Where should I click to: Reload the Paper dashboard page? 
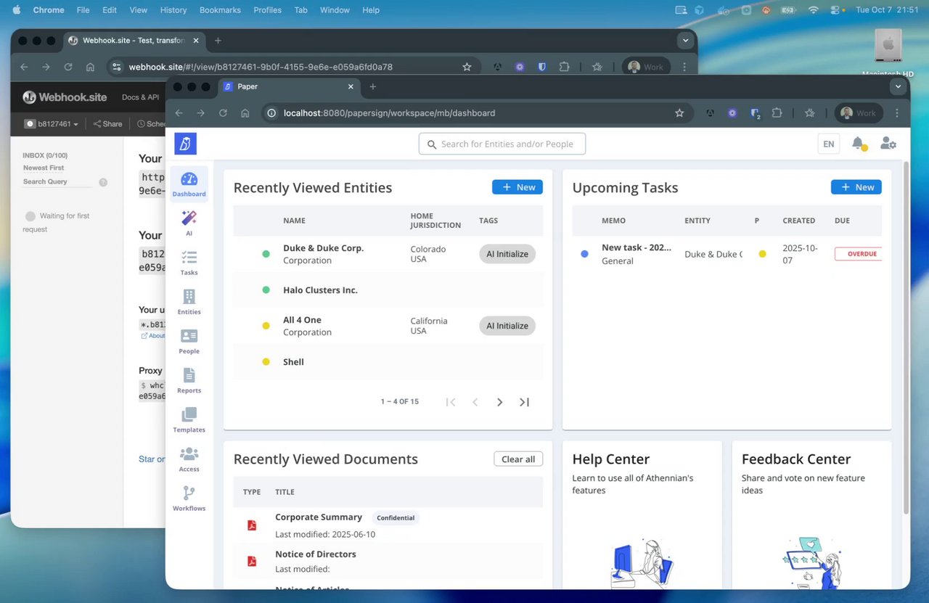[x=223, y=113]
